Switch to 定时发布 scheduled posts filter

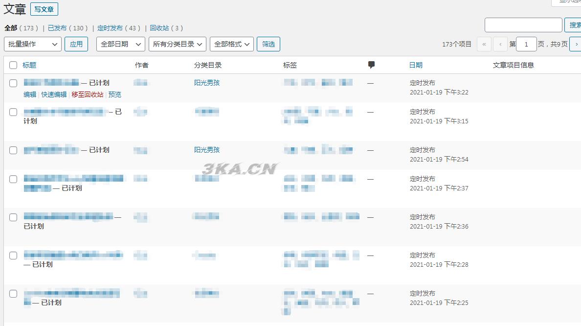pyautogui.click(x=110, y=28)
